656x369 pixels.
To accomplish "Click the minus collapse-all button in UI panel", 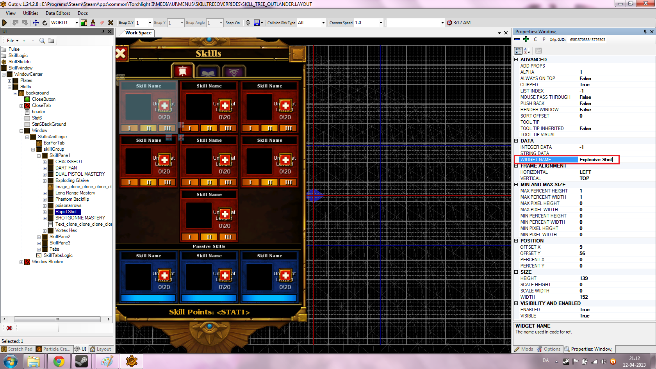I will click(x=33, y=41).
